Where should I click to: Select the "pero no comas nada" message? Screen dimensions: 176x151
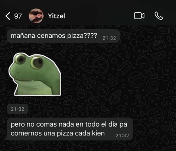pos(70,129)
